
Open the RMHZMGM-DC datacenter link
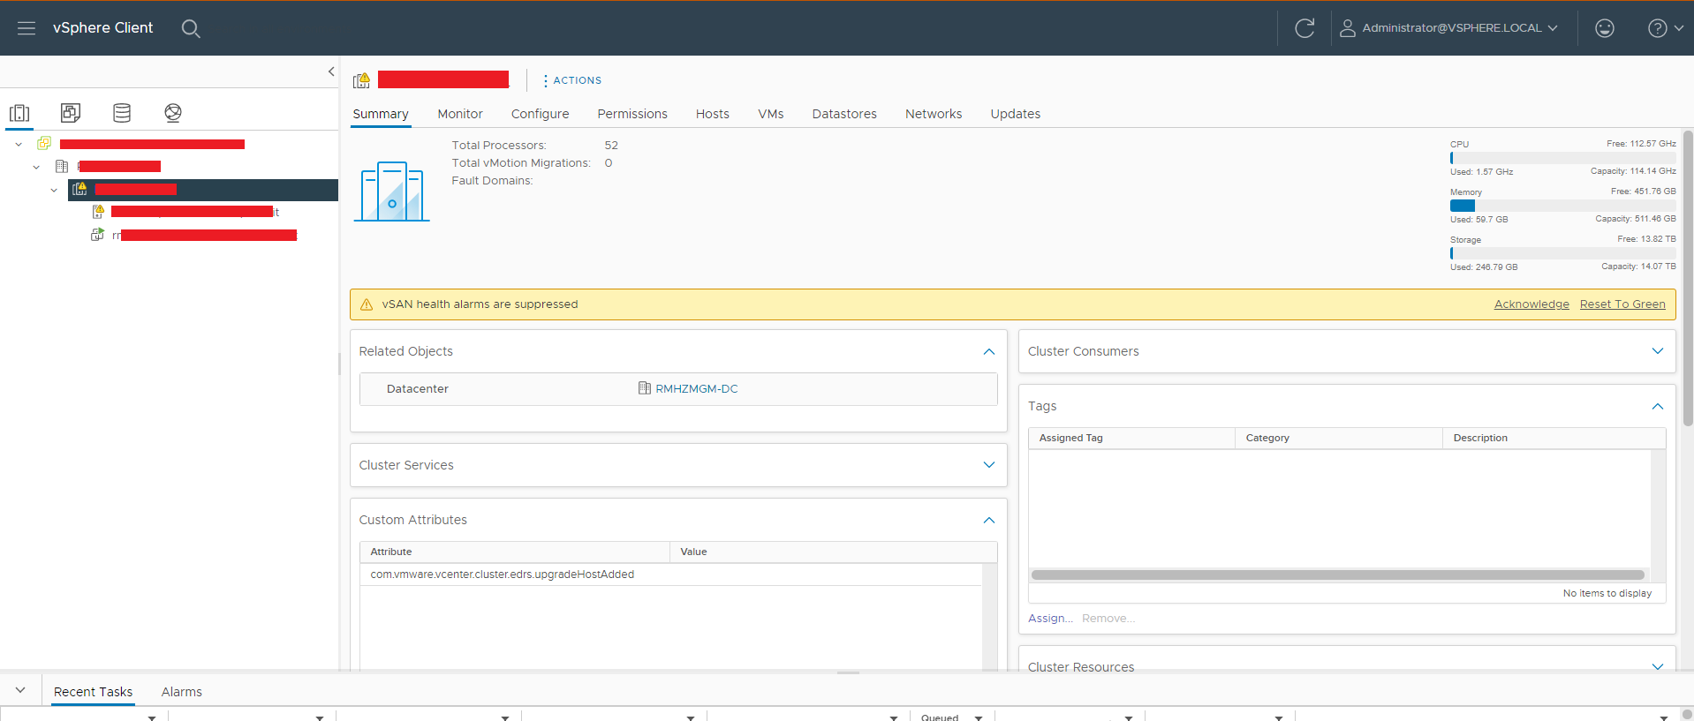click(696, 388)
